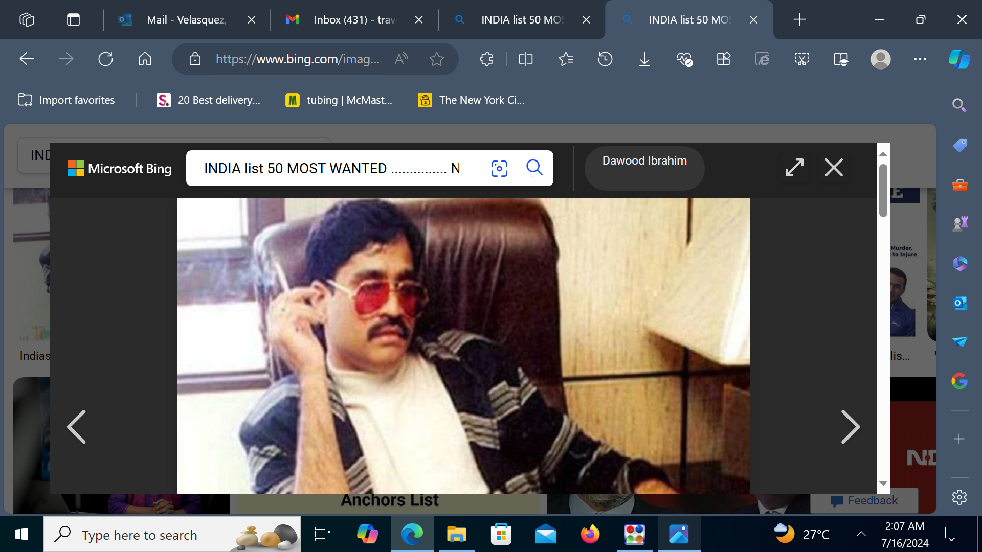
Task: Submit the Bing search magnifier
Action: [x=534, y=168]
